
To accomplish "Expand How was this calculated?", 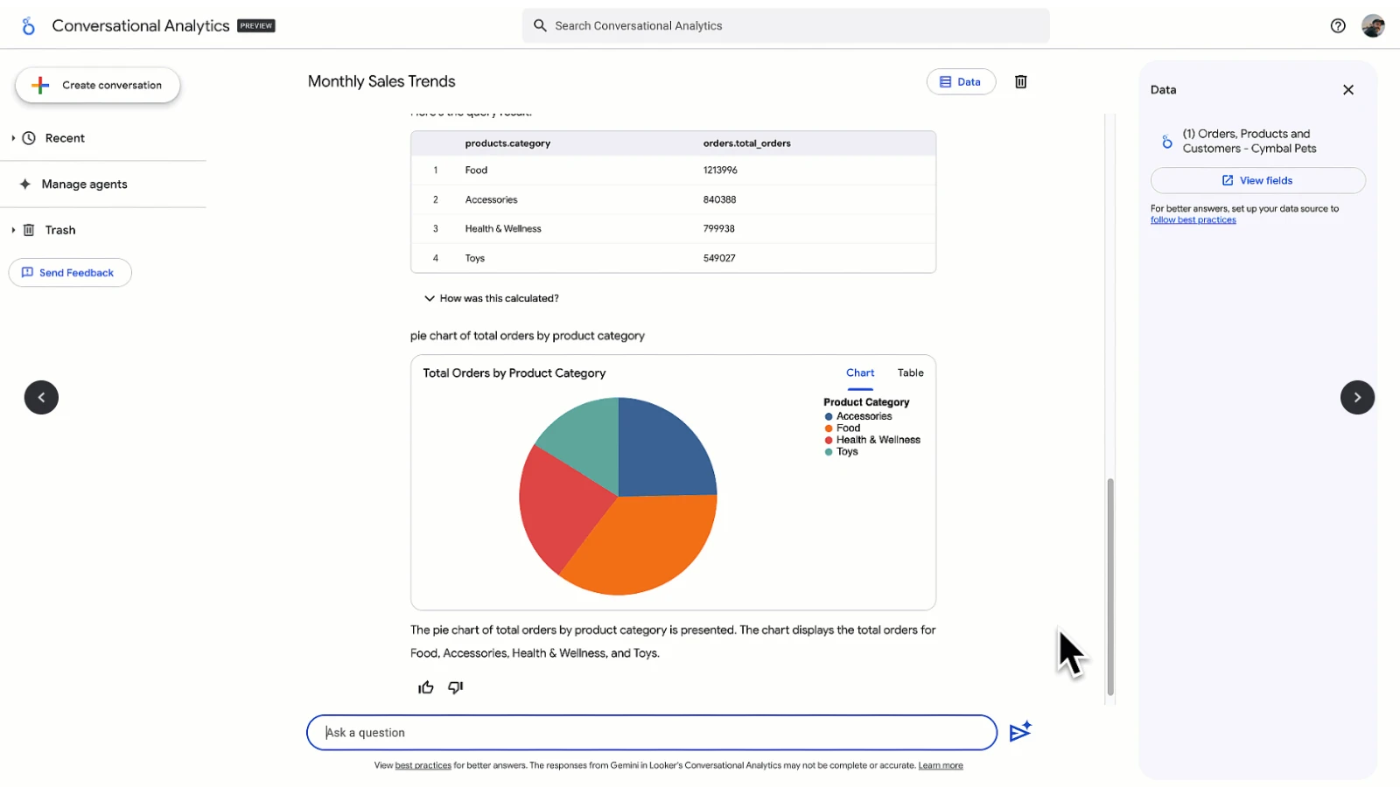I will coord(491,298).
